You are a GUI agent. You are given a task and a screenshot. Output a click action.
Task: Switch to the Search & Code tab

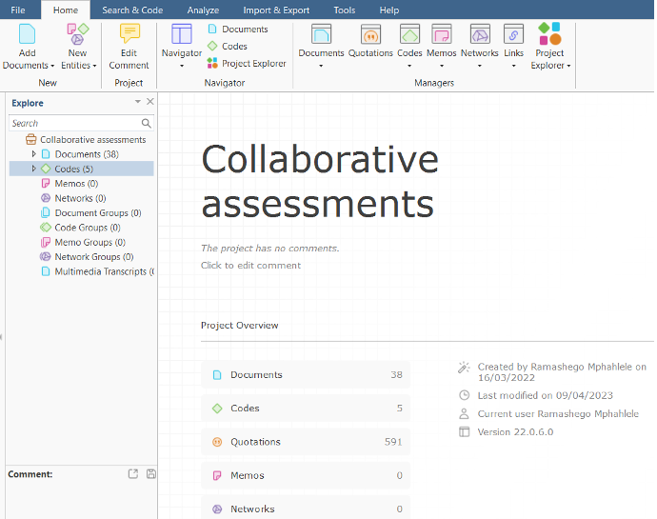click(x=132, y=10)
